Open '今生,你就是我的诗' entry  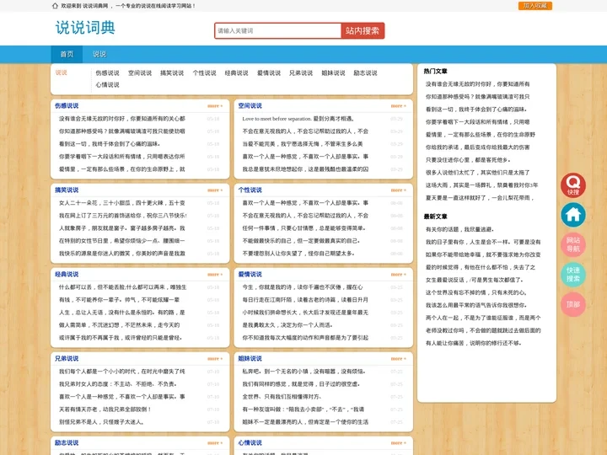coord(303,287)
